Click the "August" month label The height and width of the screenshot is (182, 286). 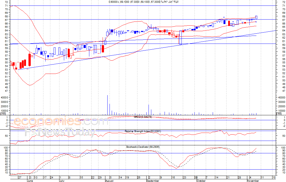click(110, 181)
